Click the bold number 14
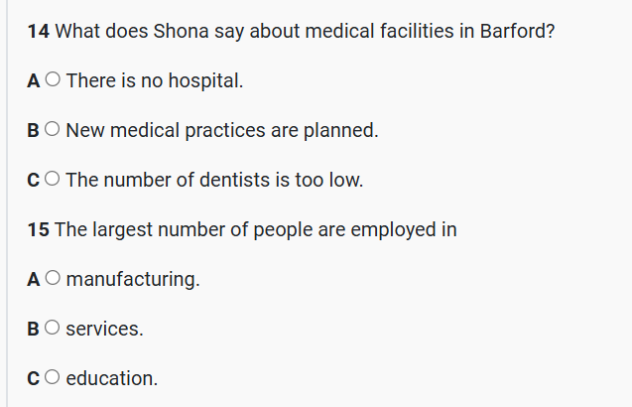 (x=39, y=31)
